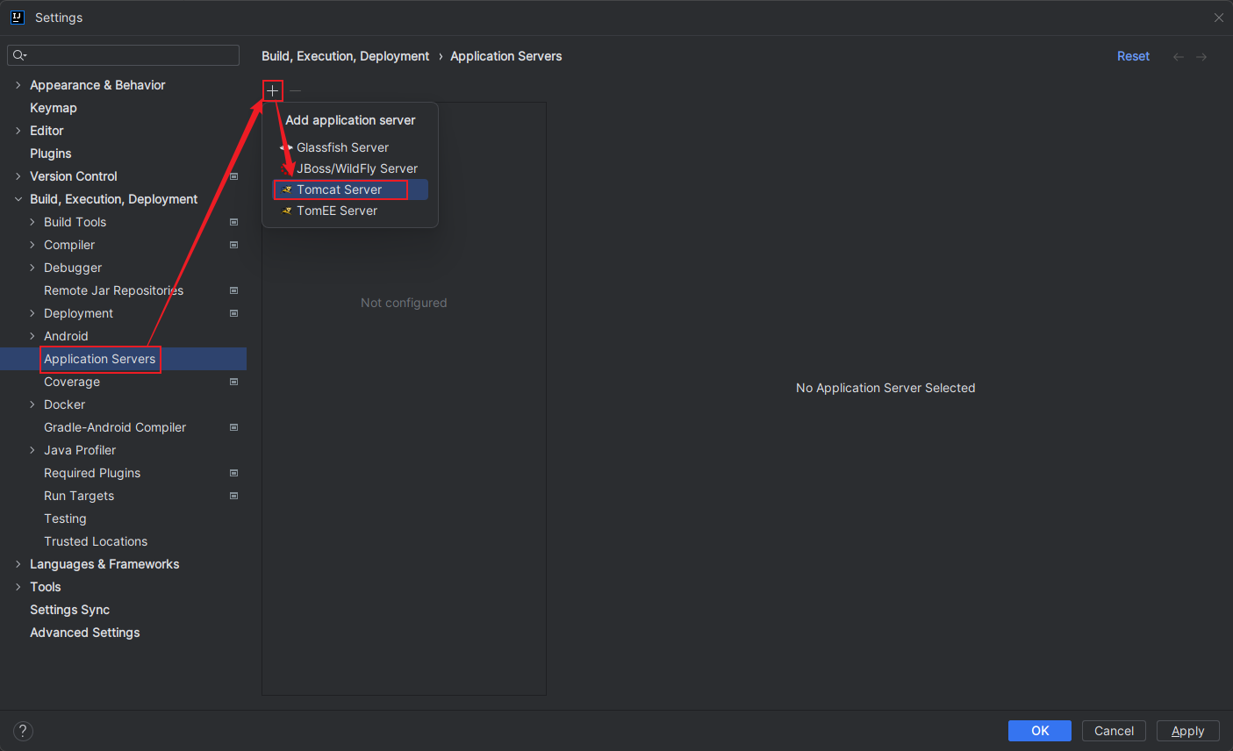Focus the settings search field
The image size is (1233, 751).
pos(123,55)
